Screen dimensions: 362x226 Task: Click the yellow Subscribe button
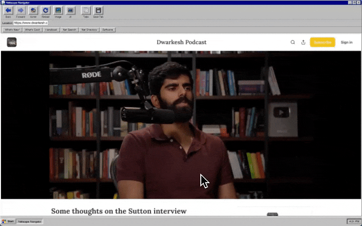322,42
